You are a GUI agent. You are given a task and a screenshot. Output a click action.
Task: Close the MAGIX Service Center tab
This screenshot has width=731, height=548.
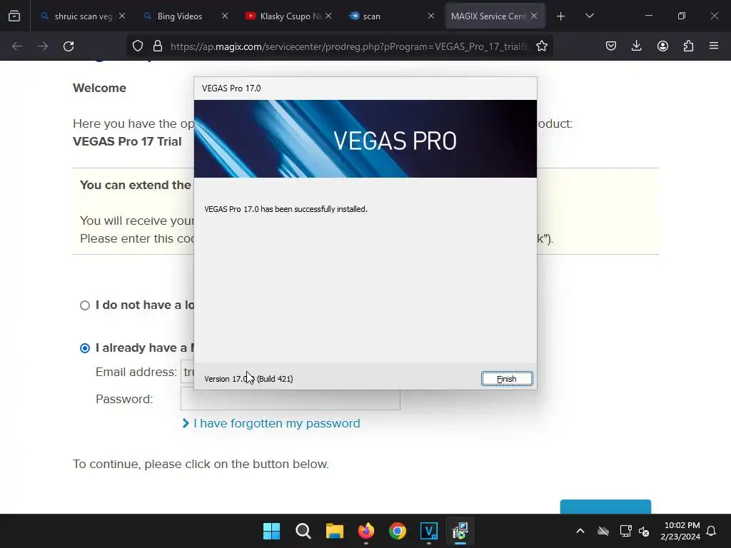534,16
